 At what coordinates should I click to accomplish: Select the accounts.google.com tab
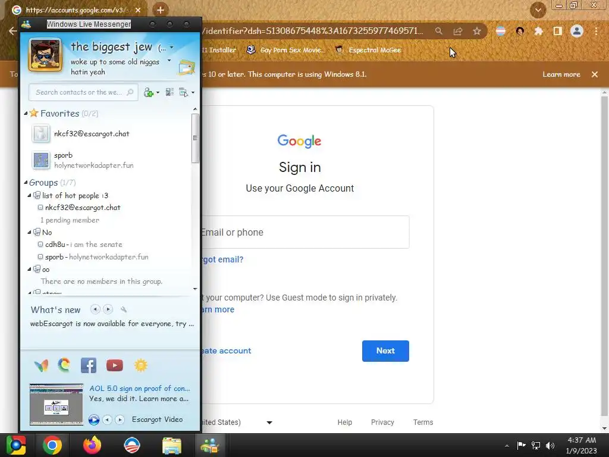[x=76, y=10]
